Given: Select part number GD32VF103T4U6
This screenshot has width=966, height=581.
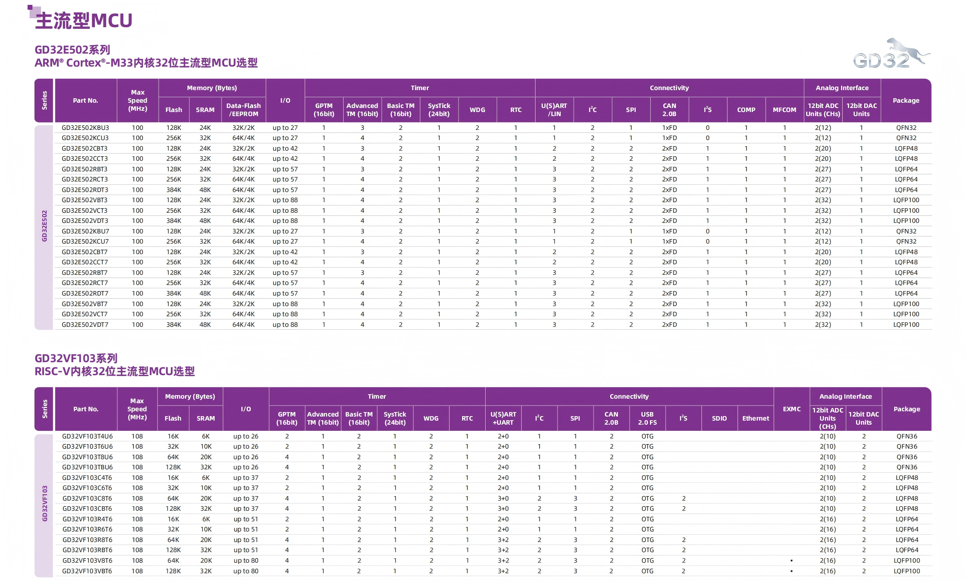Looking at the screenshot, I should (87, 436).
